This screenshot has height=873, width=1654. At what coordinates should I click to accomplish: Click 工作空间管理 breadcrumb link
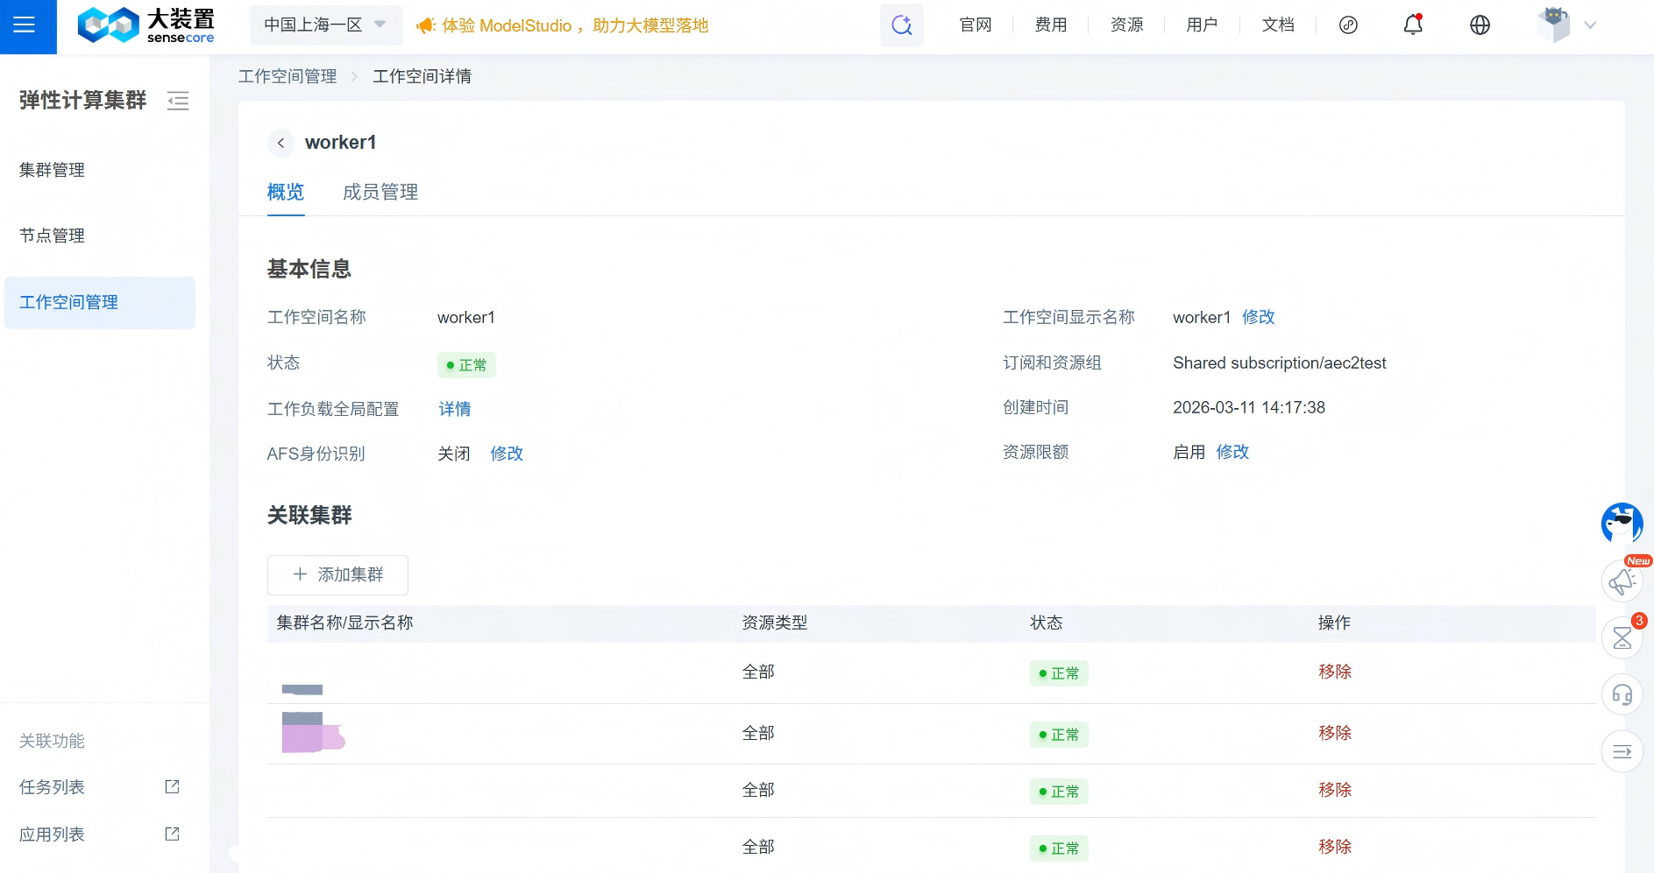coord(287,76)
